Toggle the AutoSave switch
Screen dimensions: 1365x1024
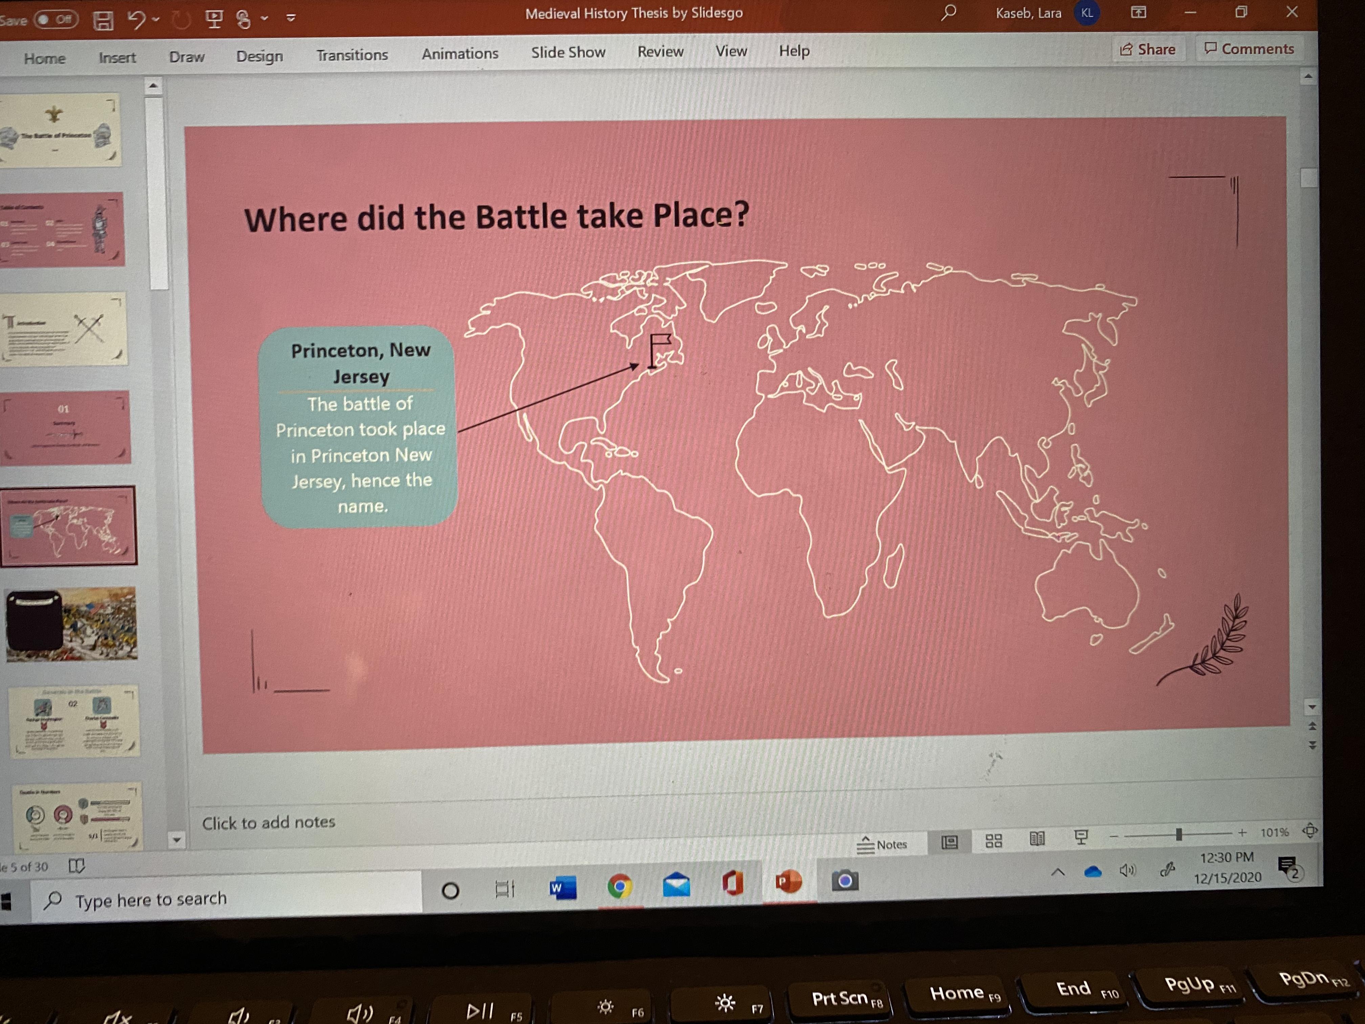[56, 19]
